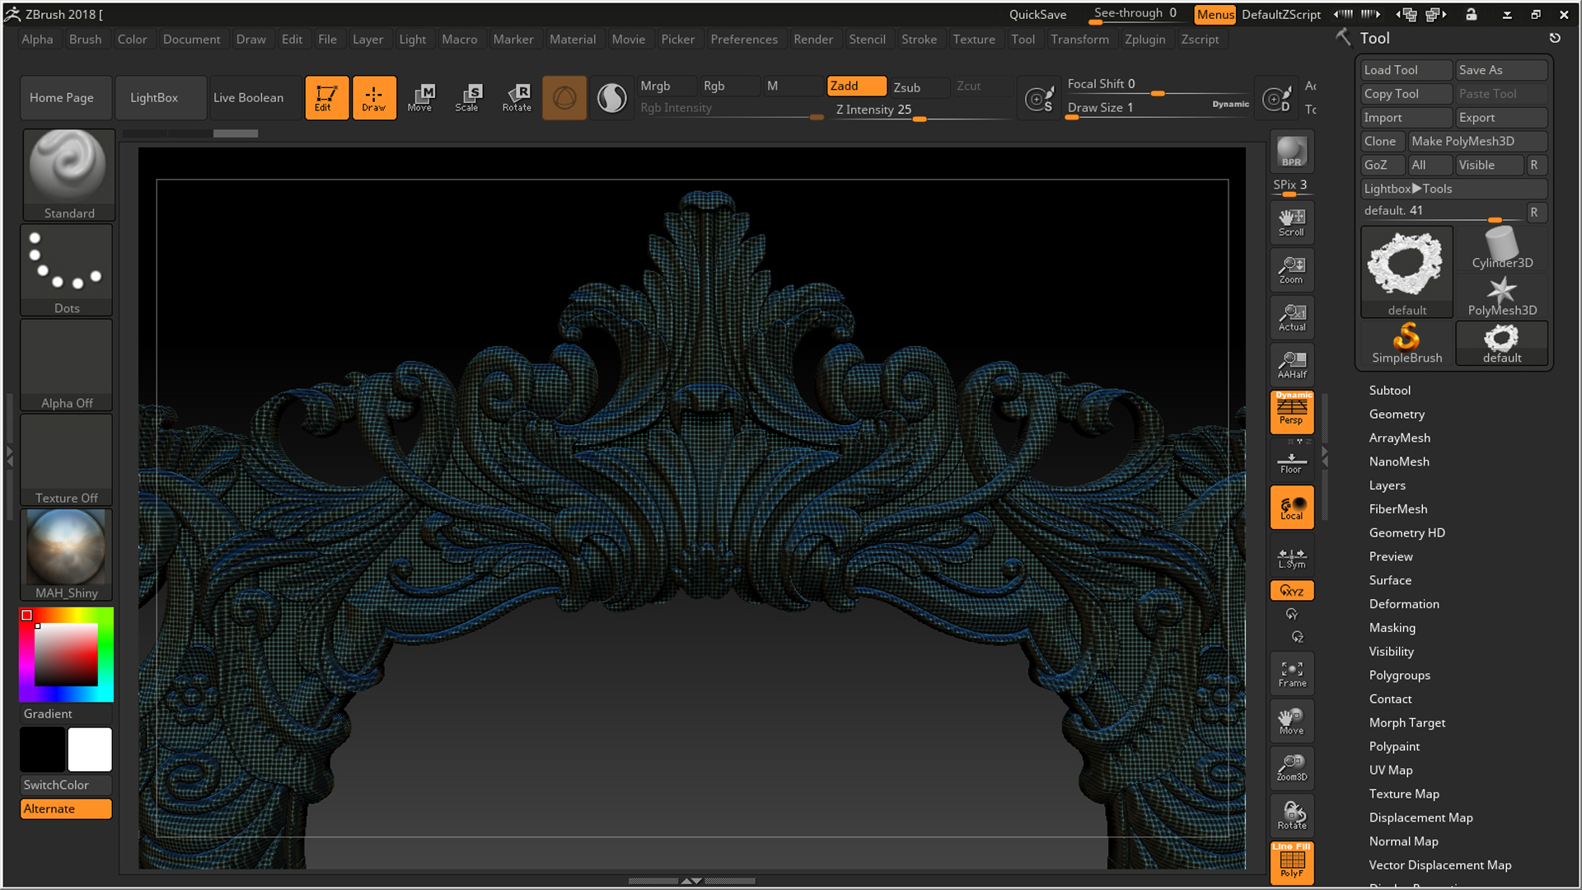Image resolution: width=1582 pixels, height=890 pixels.
Task: Select the PolyMesh3D star tool
Action: click(1501, 293)
